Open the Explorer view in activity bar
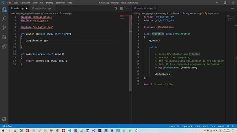 tap(4, 10)
